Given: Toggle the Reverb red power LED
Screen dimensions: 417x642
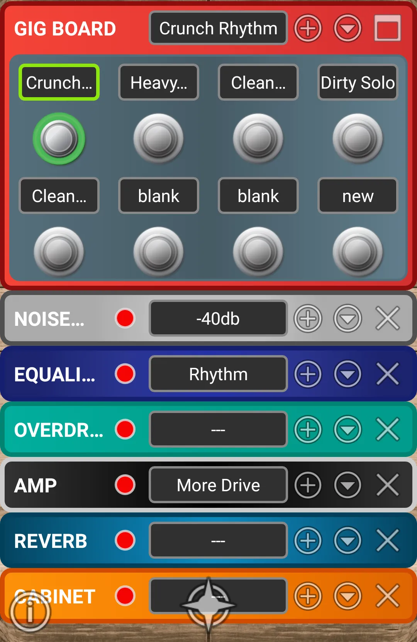Looking at the screenshot, I should click(125, 540).
